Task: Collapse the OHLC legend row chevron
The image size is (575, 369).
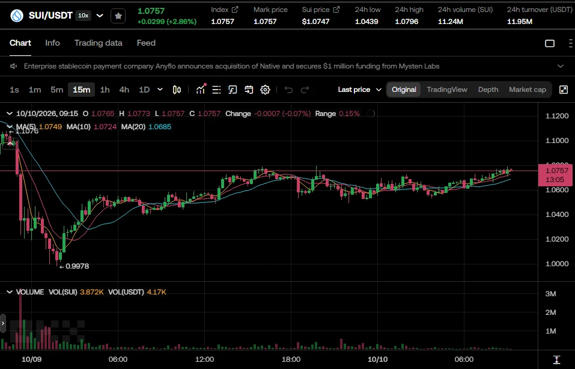Action: click(10, 114)
